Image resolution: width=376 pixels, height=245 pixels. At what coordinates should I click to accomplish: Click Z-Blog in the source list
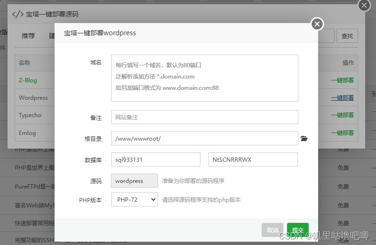(28, 80)
